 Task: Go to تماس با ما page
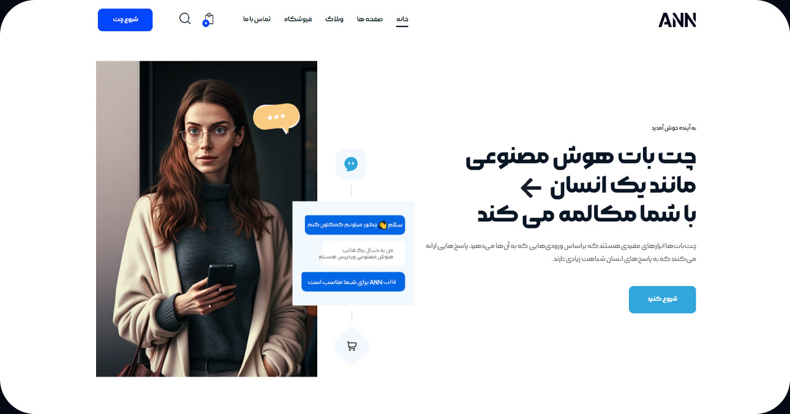(x=257, y=19)
